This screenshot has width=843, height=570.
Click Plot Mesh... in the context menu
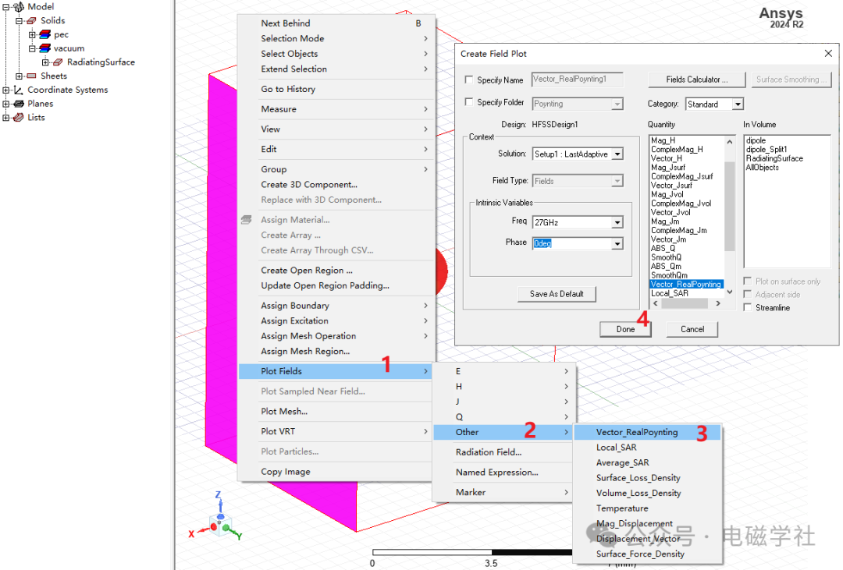click(x=336, y=412)
